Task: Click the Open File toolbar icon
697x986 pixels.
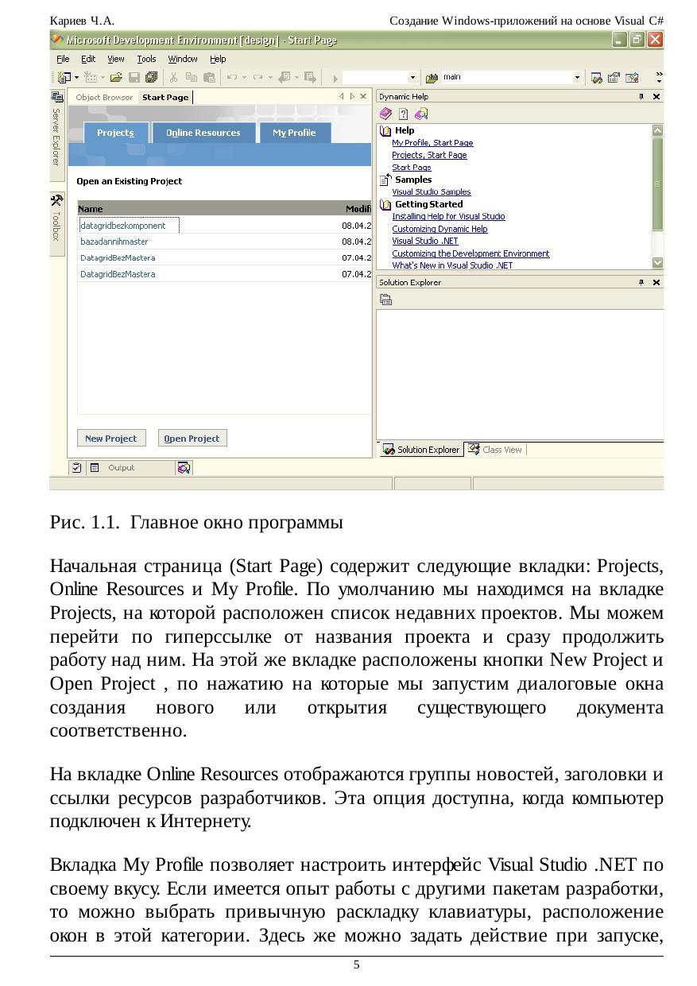Action: click(116, 78)
